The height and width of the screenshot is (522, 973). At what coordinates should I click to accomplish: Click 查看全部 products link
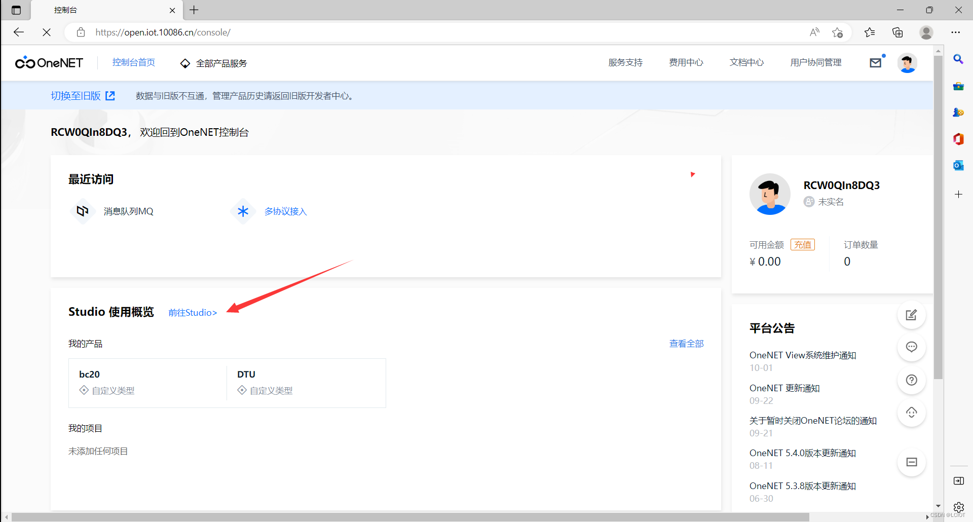click(687, 344)
